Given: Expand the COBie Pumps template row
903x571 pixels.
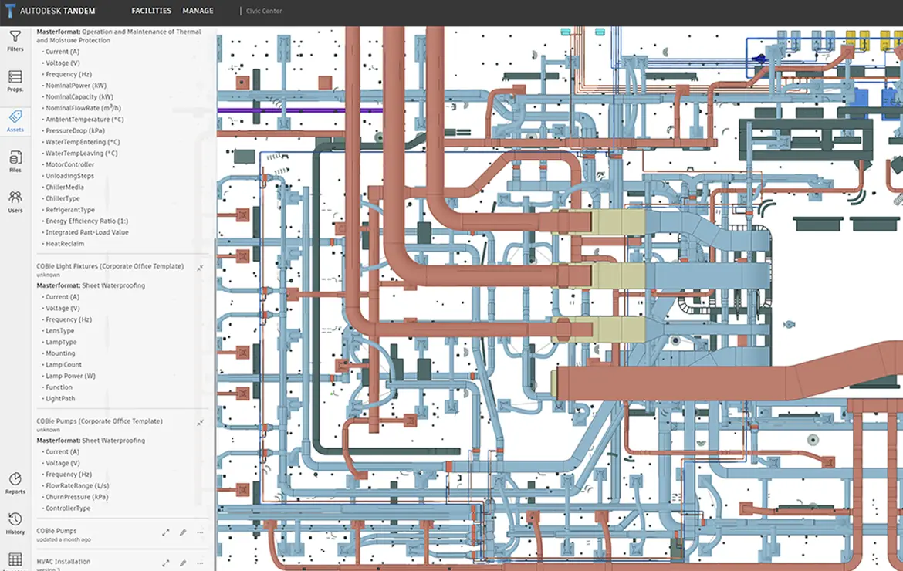Looking at the screenshot, I should click(x=166, y=532).
